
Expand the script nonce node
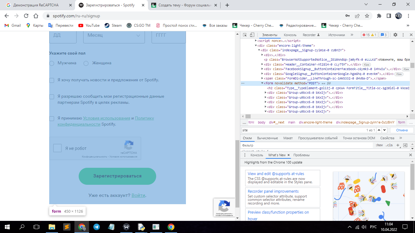point(256,41)
